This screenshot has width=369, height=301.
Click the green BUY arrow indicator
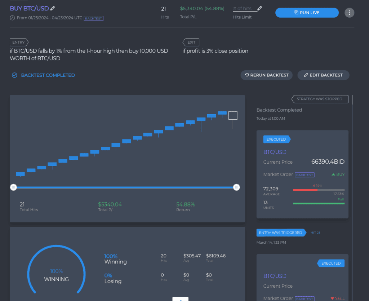coord(338,174)
